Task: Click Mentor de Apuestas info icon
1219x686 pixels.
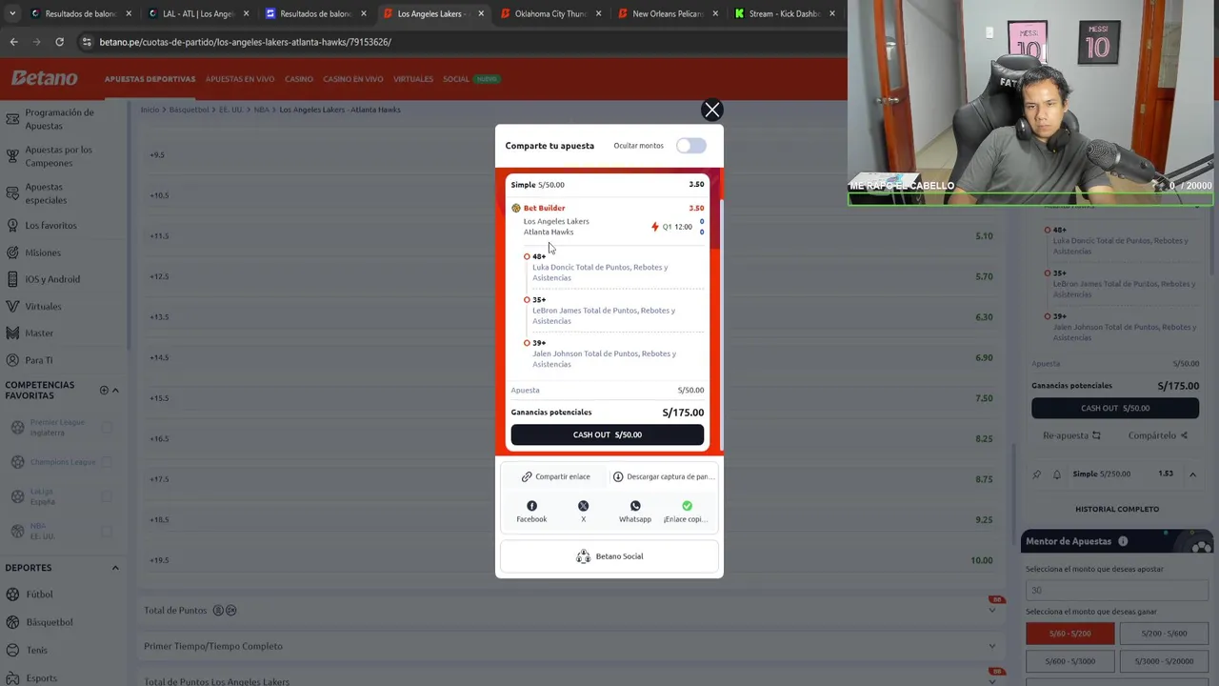Action: pos(1123,541)
